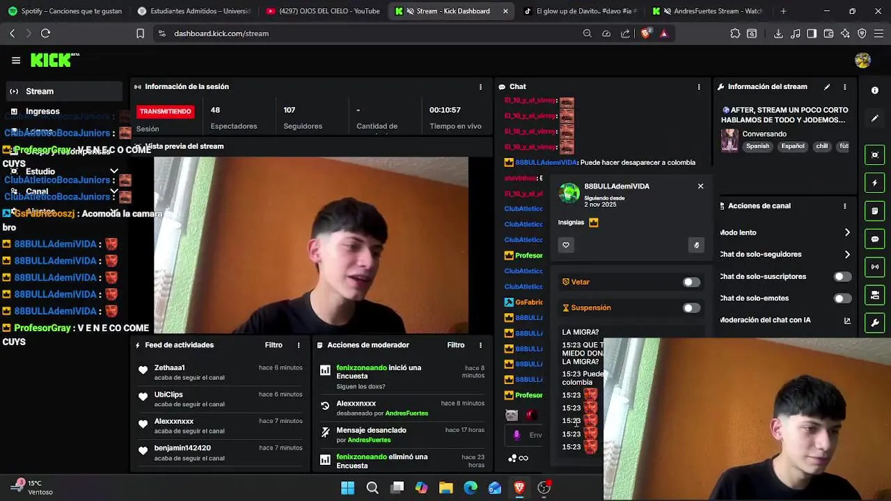Click the wrench sidebar icon
This screenshot has height=501, width=891.
point(875,323)
